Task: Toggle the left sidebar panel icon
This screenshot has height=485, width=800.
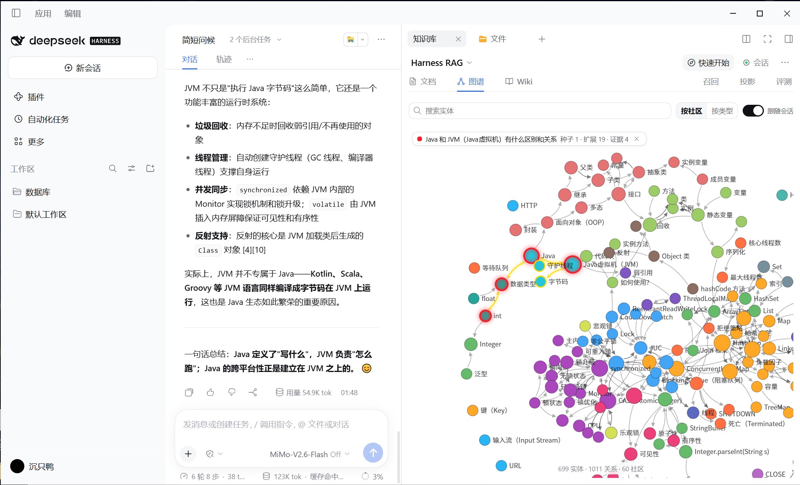Action: coord(16,13)
